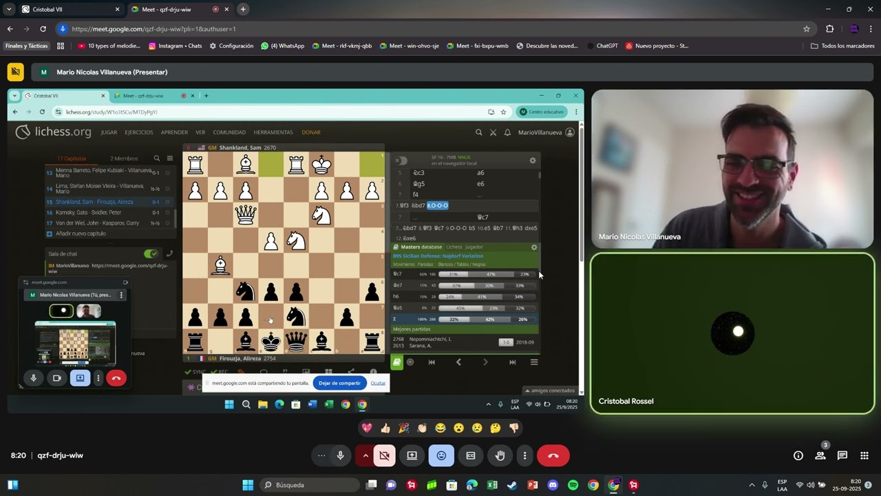Open the engine settings gear icon
Viewport: 881px width, 496px height.
[532, 161]
